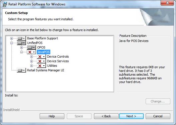Select Retail Systems Manager LE label
The height and width of the screenshot is (125, 176).
click(46, 70)
